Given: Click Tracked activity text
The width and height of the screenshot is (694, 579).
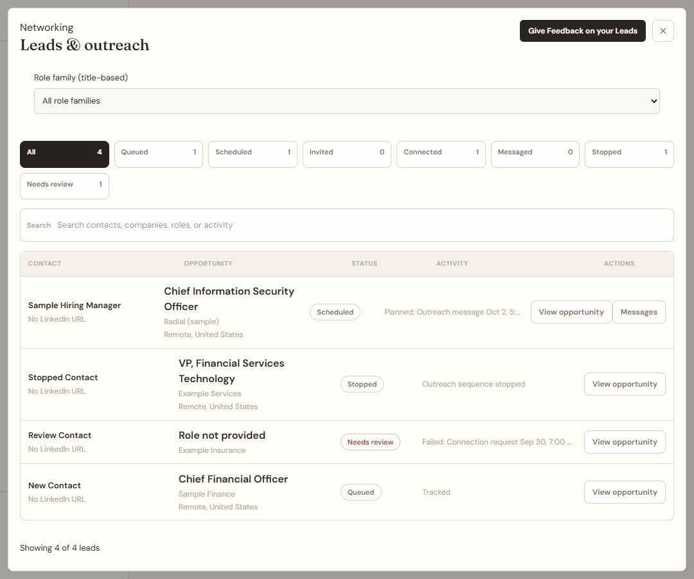Looking at the screenshot, I should pyautogui.click(x=436, y=492).
